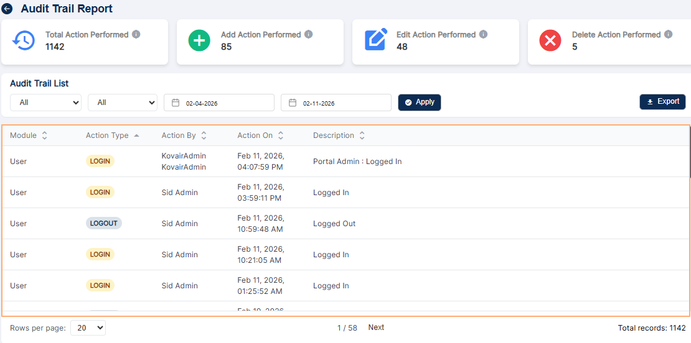This screenshot has width=691, height=343.
Task: Click info icon next to Add Action Performed
Action: (x=309, y=35)
